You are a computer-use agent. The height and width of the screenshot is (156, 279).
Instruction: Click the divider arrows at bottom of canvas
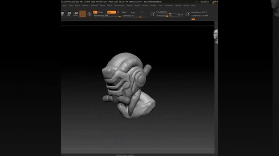click(125, 155)
